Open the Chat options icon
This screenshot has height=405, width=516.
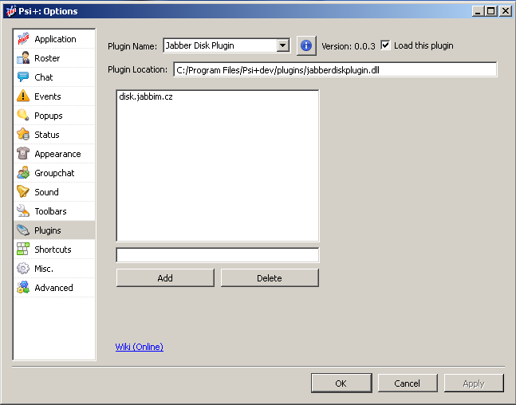[23, 77]
